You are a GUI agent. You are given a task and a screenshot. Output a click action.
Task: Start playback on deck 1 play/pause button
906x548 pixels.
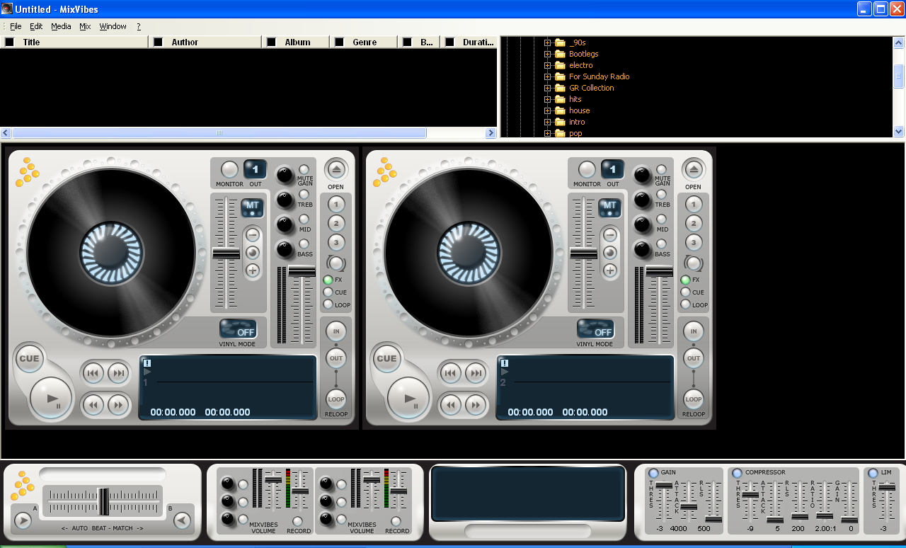coord(52,399)
